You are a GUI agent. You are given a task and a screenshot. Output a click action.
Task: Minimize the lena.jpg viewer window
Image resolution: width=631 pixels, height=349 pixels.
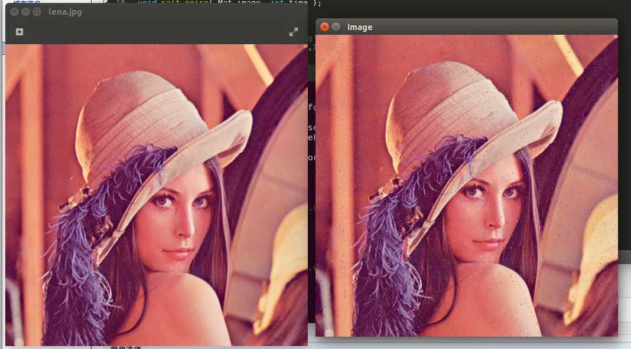tap(26, 12)
